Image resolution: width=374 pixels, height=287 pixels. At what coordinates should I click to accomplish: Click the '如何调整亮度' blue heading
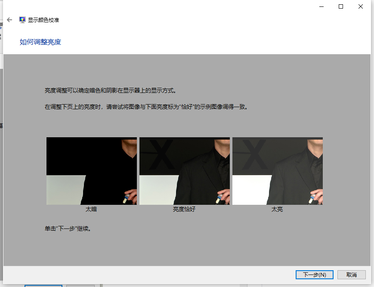pyautogui.click(x=40, y=42)
